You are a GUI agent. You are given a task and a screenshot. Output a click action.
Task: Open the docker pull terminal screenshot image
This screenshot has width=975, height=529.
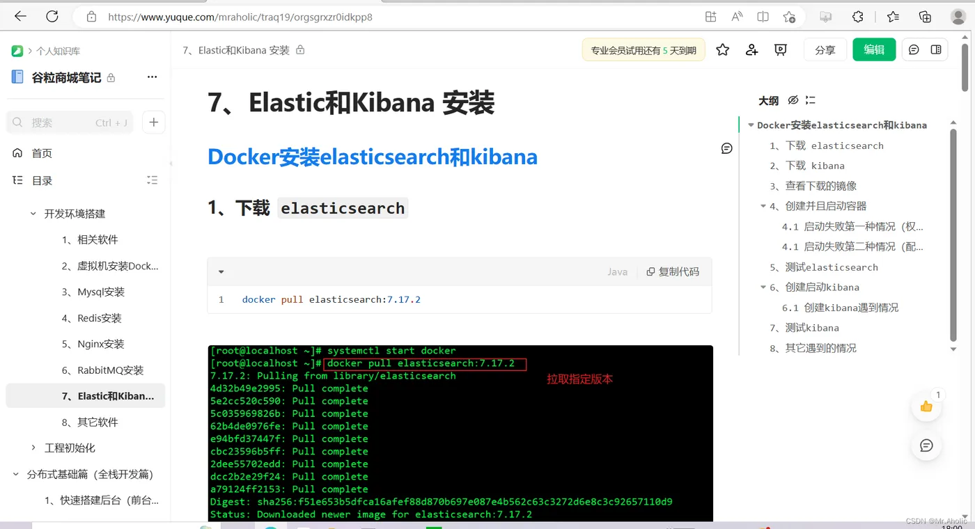(460, 433)
